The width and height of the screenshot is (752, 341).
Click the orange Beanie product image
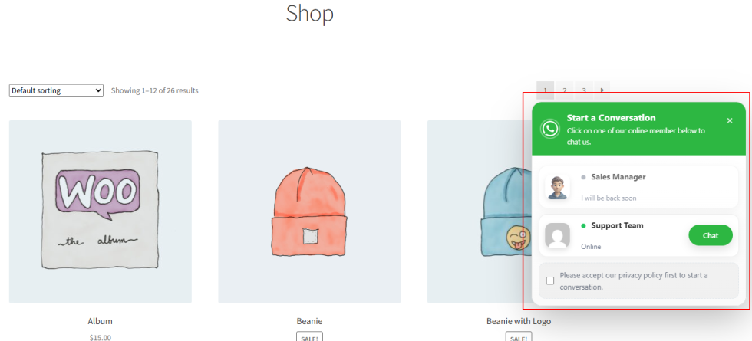click(x=309, y=211)
